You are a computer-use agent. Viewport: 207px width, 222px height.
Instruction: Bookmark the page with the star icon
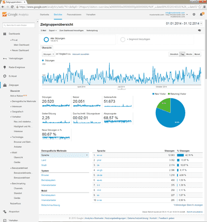tap(200, 7)
